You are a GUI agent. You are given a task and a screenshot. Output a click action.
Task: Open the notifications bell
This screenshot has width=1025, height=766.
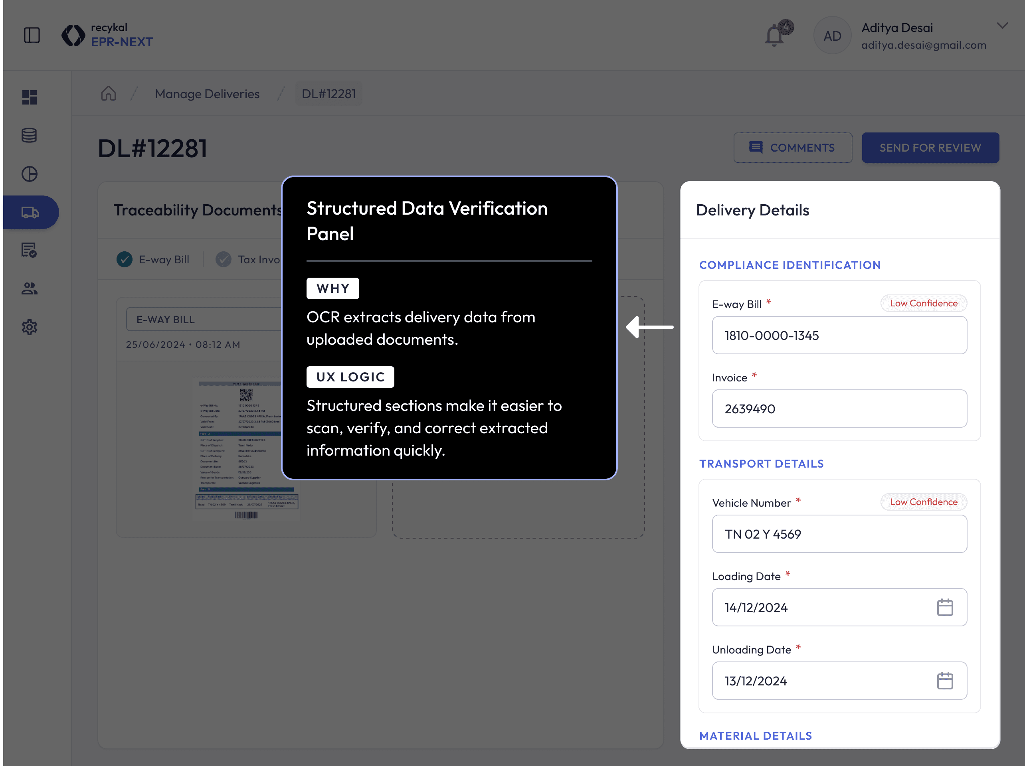pyautogui.click(x=775, y=36)
